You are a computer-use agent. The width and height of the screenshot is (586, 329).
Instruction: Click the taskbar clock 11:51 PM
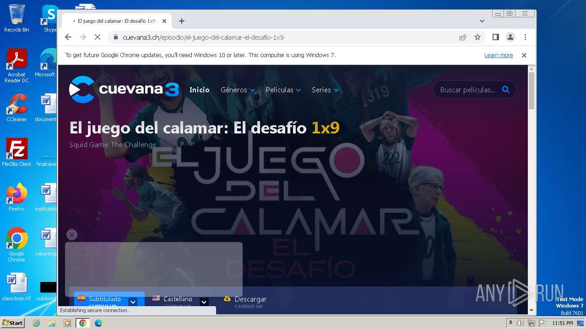pos(563,323)
